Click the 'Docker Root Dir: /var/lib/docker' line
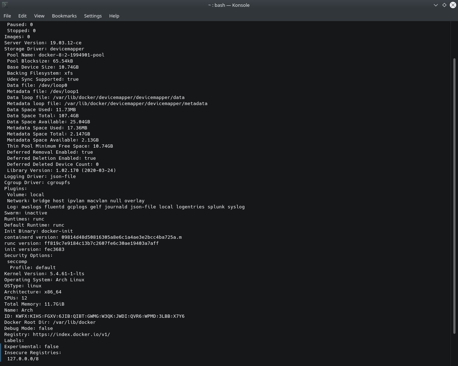 point(50,322)
